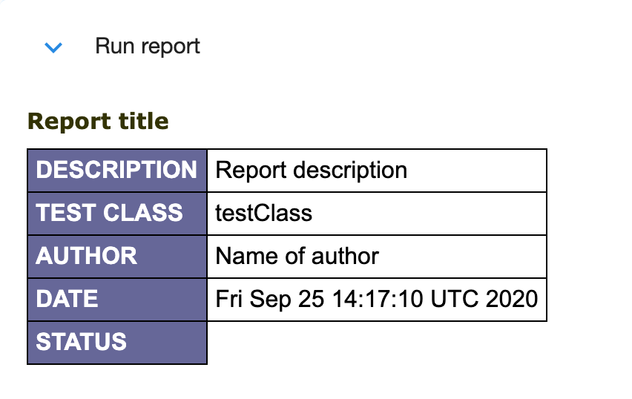
Task: Select the testClass value cell
Action: pyautogui.click(x=263, y=214)
